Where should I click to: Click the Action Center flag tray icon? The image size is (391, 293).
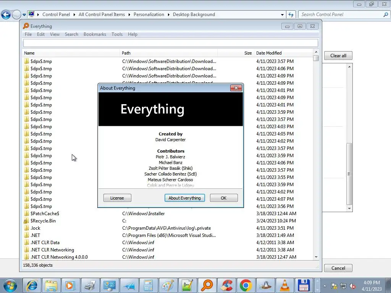(x=334, y=286)
